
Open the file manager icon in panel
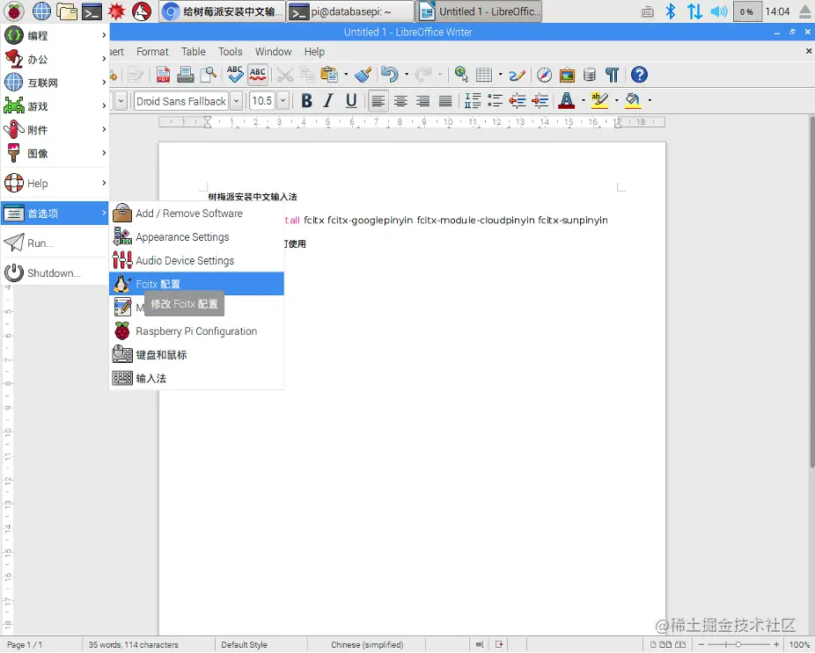[67, 11]
